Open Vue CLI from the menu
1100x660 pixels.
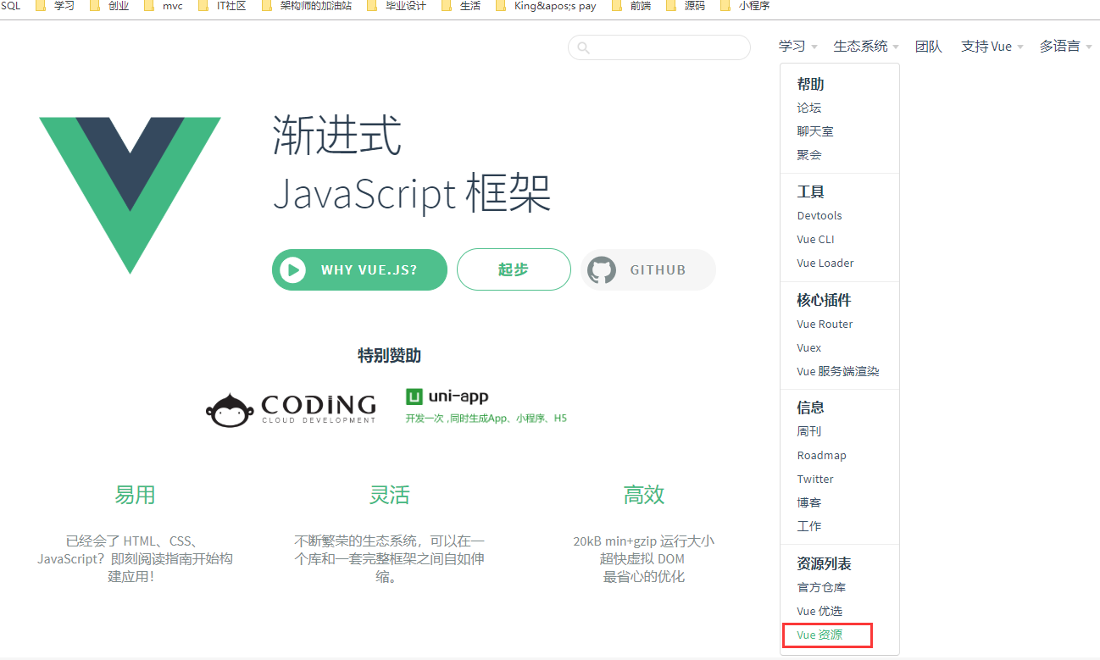coord(815,240)
